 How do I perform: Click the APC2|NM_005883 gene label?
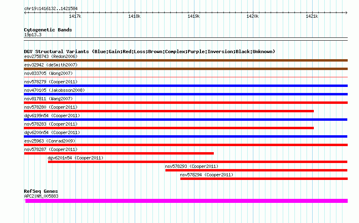pos(41,196)
